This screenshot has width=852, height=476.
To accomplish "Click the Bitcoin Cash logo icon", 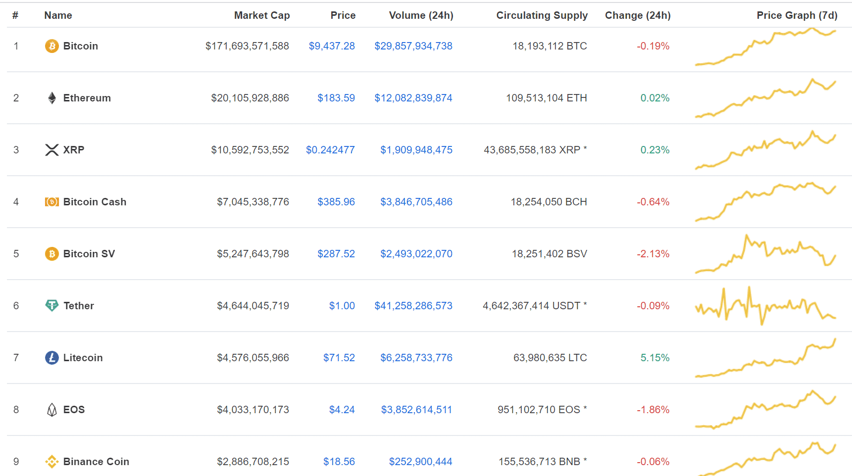I will (x=52, y=202).
